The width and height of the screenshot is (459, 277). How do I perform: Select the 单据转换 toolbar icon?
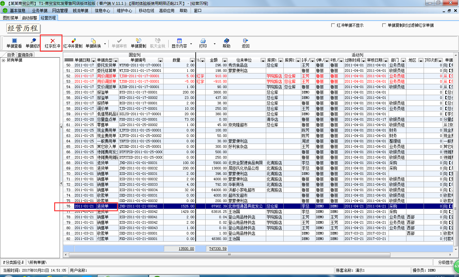pyautogui.click(x=94, y=43)
